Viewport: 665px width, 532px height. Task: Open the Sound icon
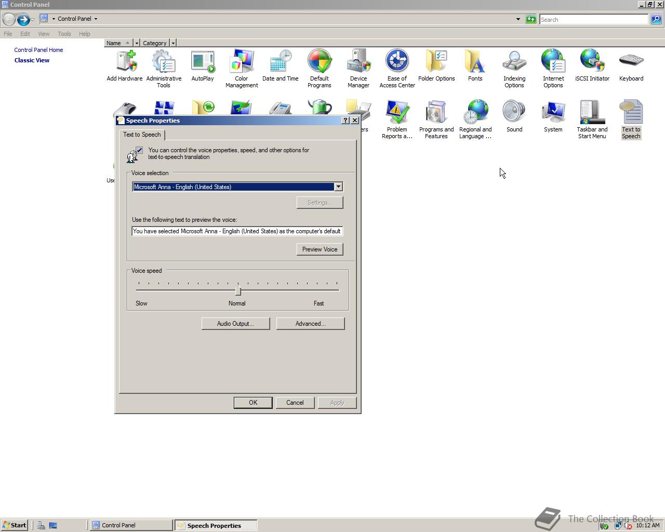point(514,116)
